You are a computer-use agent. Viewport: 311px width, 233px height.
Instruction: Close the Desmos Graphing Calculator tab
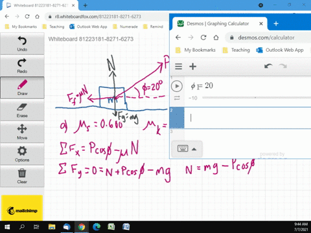(x=261, y=23)
